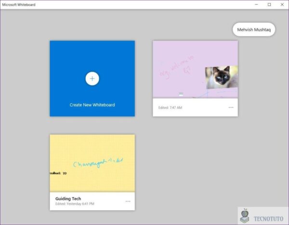Screen dimensions: 289x225
Task: Select the Guiding Tech board title
Action: (68, 199)
